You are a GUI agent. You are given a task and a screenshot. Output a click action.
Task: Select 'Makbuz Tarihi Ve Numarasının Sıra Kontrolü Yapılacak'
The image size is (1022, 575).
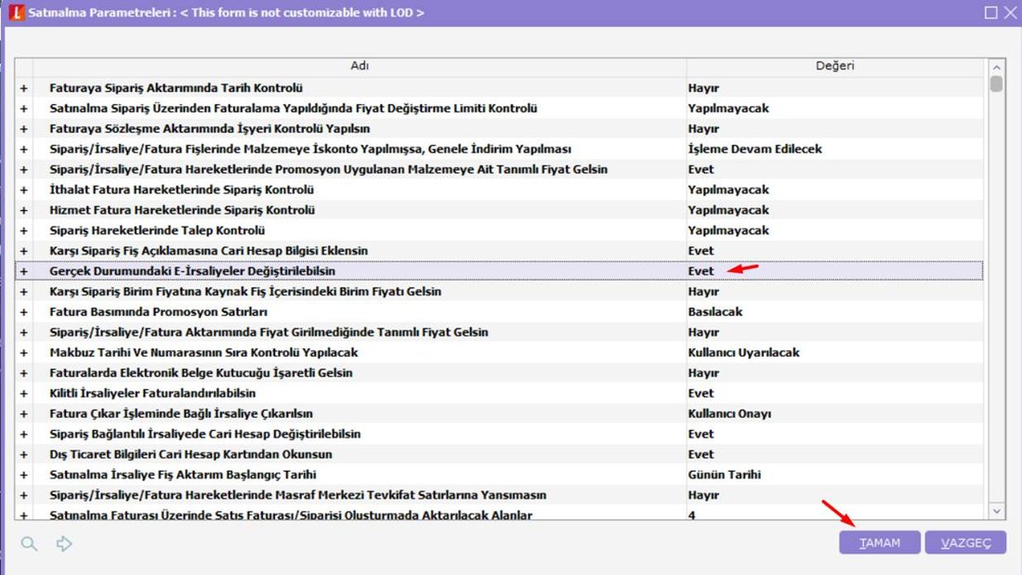coord(204,353)
